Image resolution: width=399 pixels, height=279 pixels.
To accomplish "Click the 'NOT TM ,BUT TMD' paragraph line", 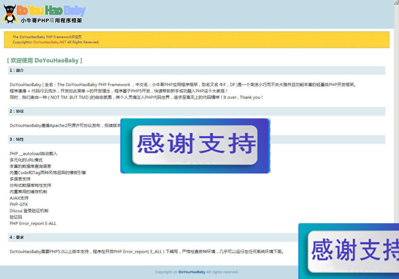I will (x=136, y=97).
